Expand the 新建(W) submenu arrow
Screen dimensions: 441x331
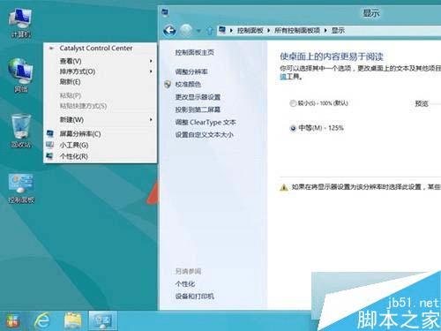pos(151,119)
